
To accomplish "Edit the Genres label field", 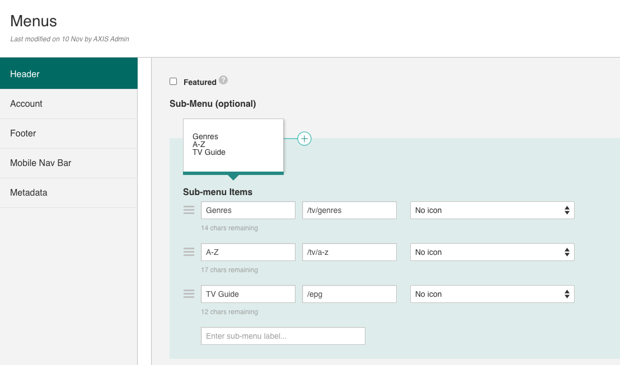I will pos(248,210).
